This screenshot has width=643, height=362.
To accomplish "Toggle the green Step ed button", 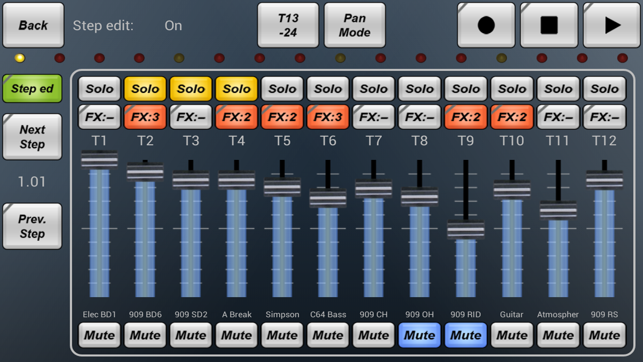I will click(x=32, y=88).
